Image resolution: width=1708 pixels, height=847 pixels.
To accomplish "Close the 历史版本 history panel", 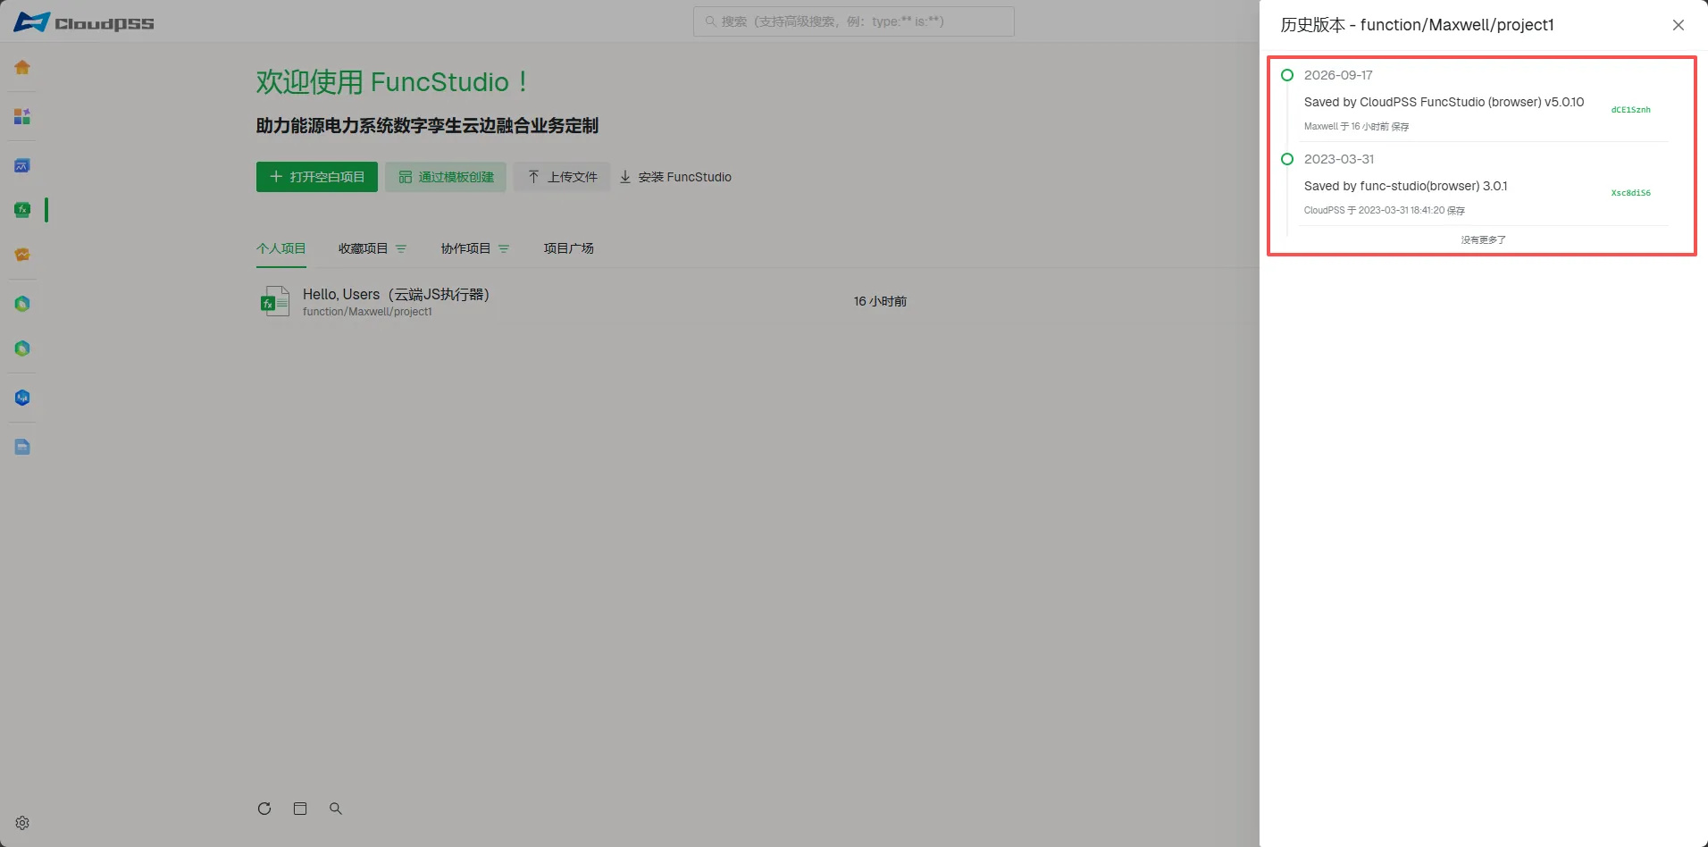I will coord(1679,25).
